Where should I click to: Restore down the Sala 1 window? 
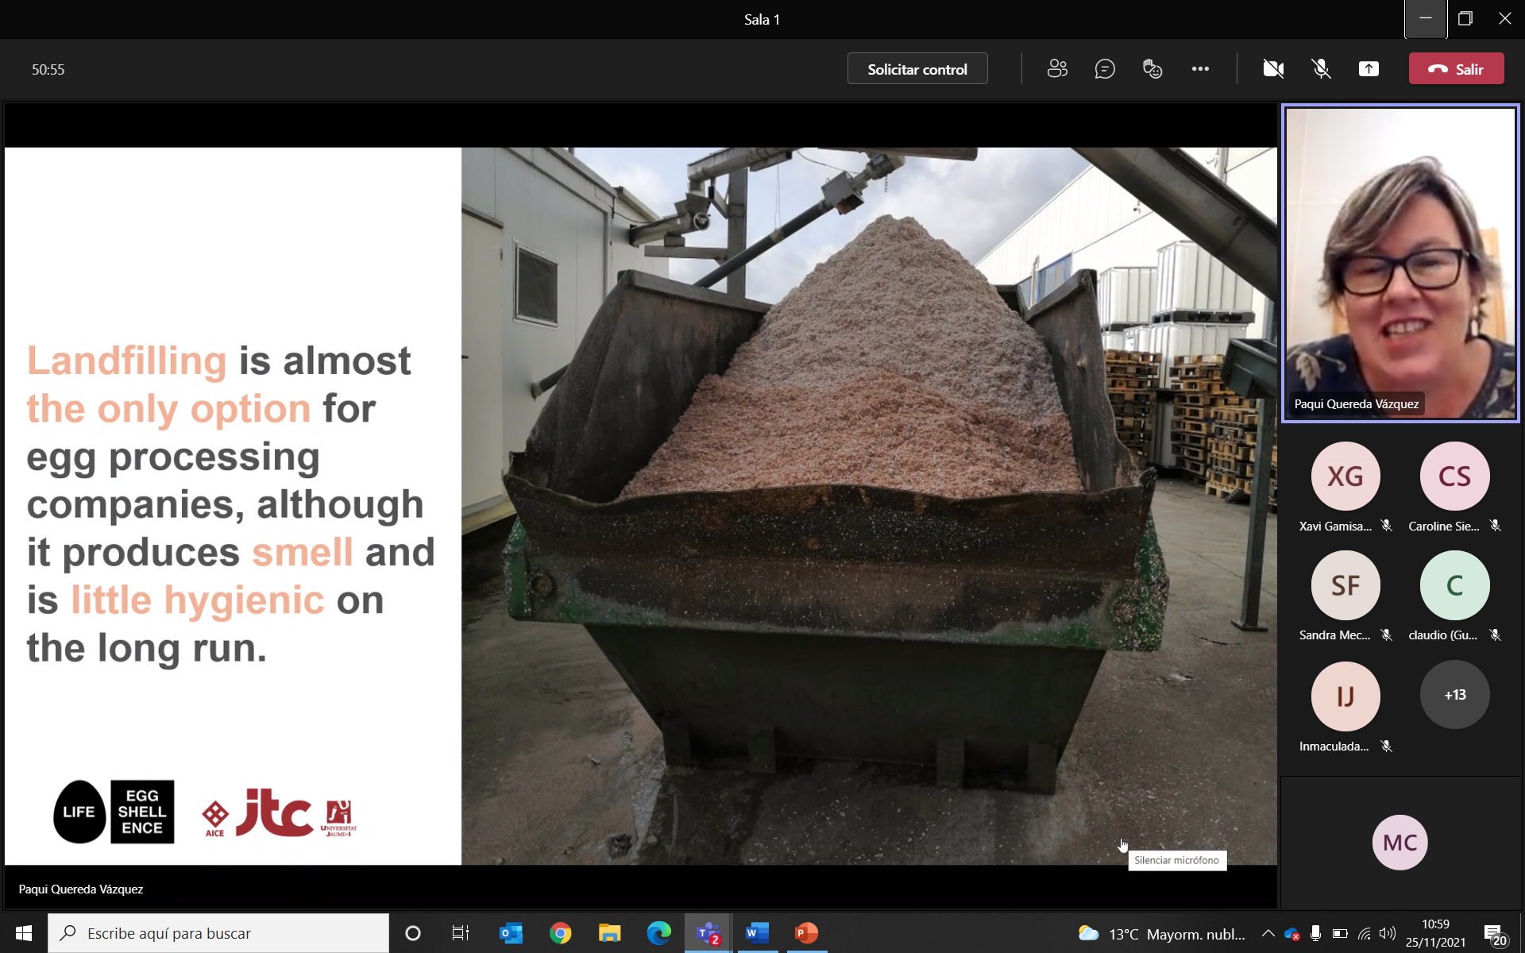(x=1465, y=19)
